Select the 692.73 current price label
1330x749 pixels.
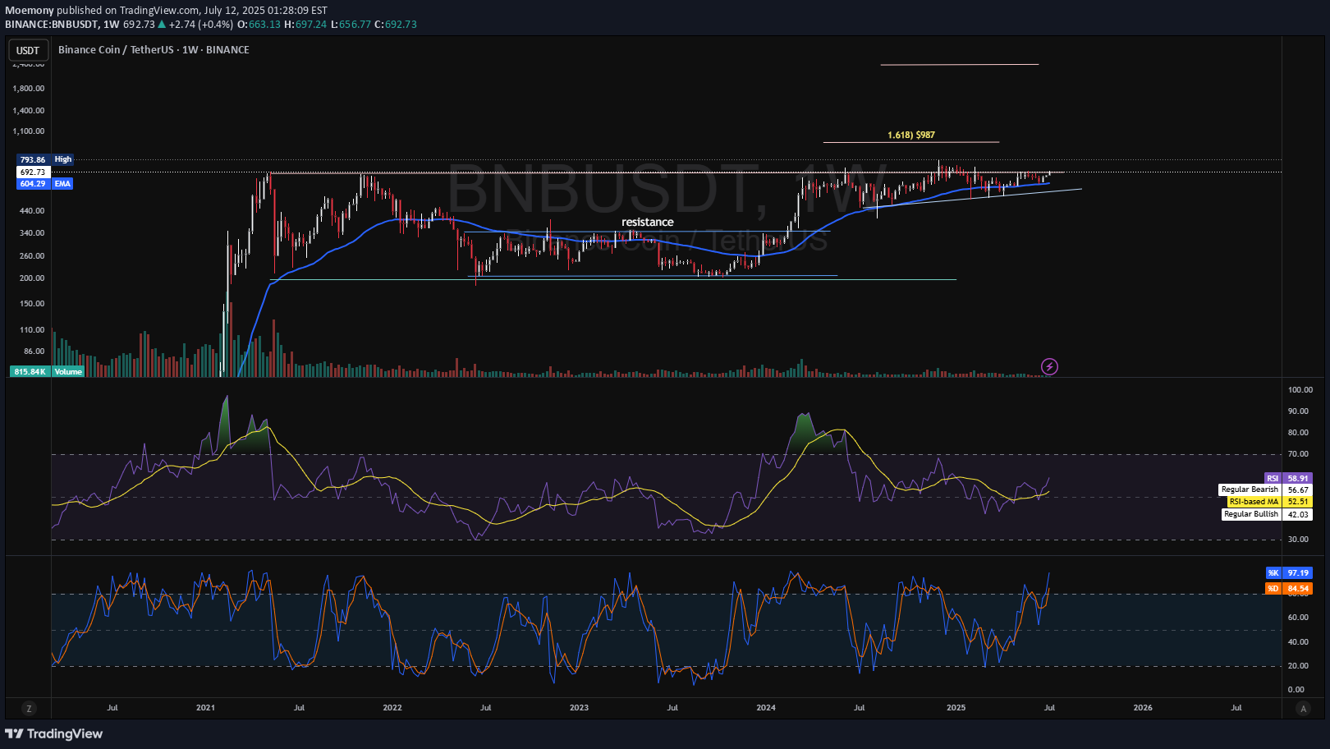[x=34, y=172]
